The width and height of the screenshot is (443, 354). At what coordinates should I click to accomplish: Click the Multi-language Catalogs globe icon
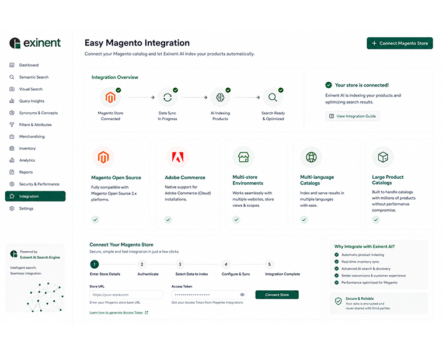point(311,157)
